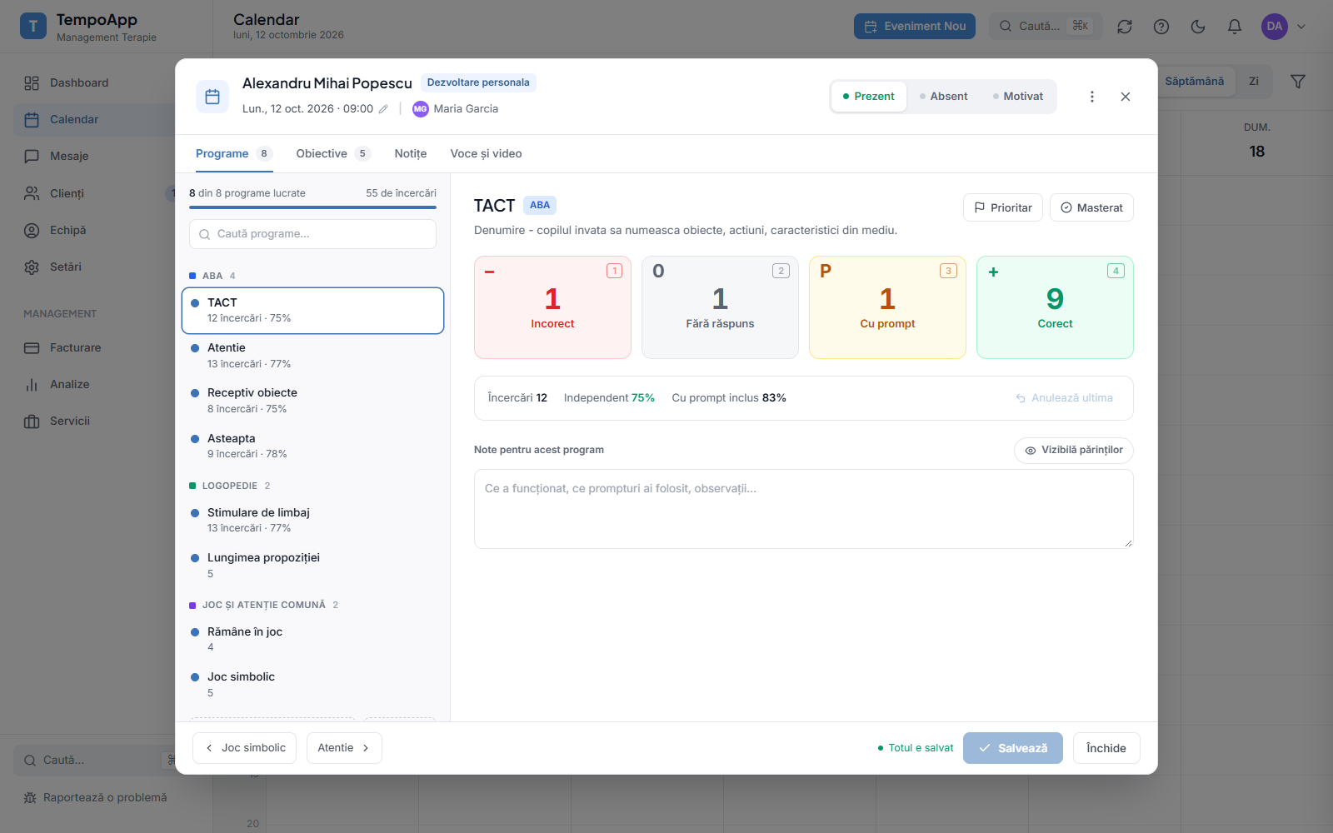Open the Voce și video tab
The height and width of the screenshot is (833, 1333).
486,153
